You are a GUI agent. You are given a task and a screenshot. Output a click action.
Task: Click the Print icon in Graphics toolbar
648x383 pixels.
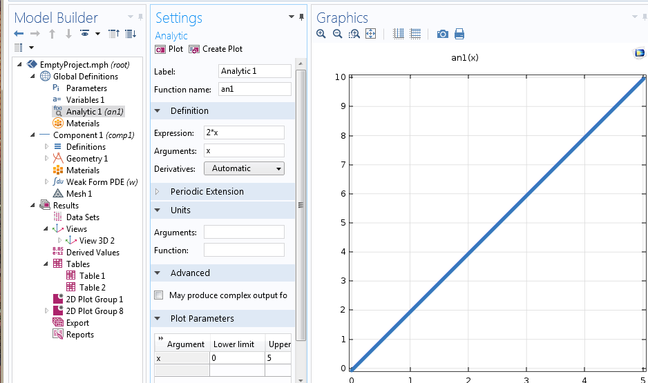(459, 34)
